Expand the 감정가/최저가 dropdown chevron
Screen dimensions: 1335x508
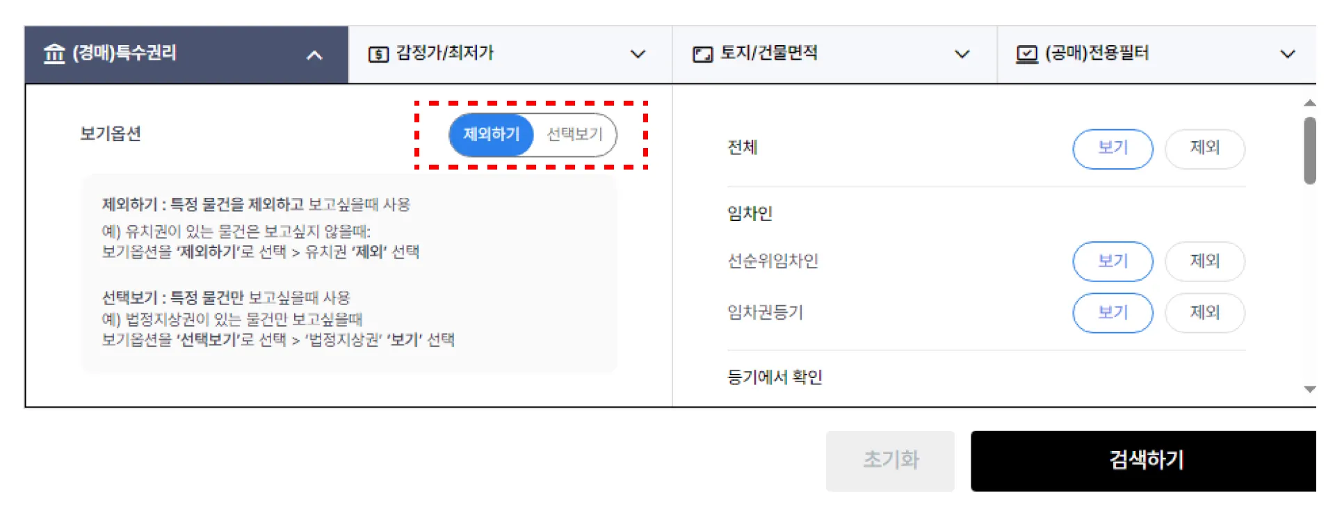click(x=638, y=54)
